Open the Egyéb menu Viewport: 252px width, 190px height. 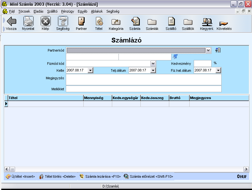[x=82, y=11]
